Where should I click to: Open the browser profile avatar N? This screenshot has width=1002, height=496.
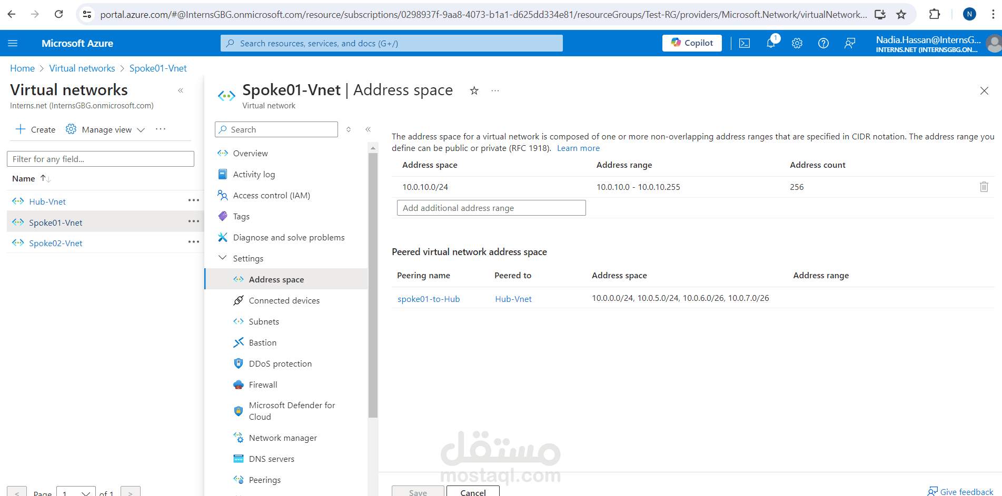pos(969,14)
